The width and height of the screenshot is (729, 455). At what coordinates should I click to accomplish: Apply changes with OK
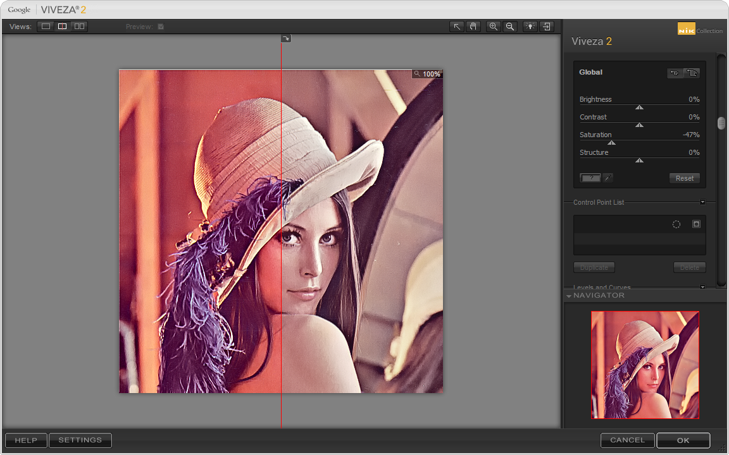pyautogui.click(x=683, y=440)
